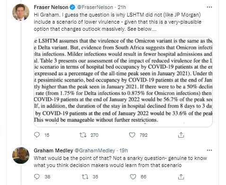Retweet Graham Medley's tweet

(85, 176)
